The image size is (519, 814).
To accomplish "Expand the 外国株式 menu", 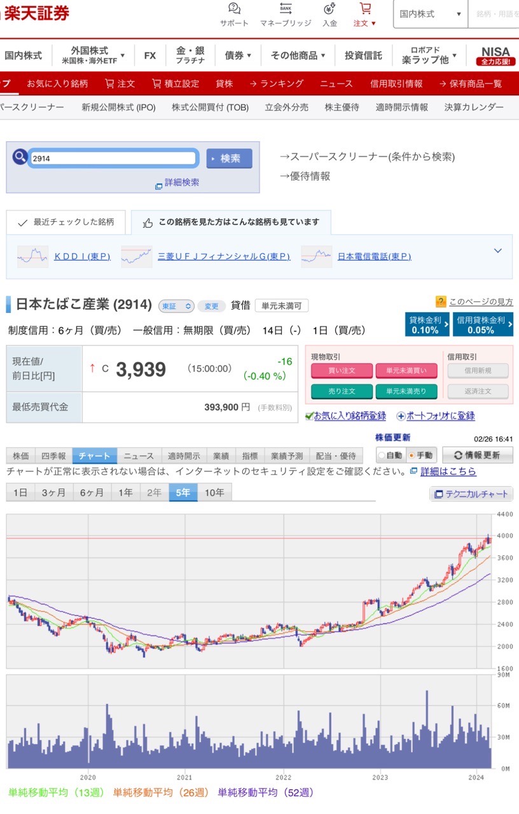I will click(93, 55).
